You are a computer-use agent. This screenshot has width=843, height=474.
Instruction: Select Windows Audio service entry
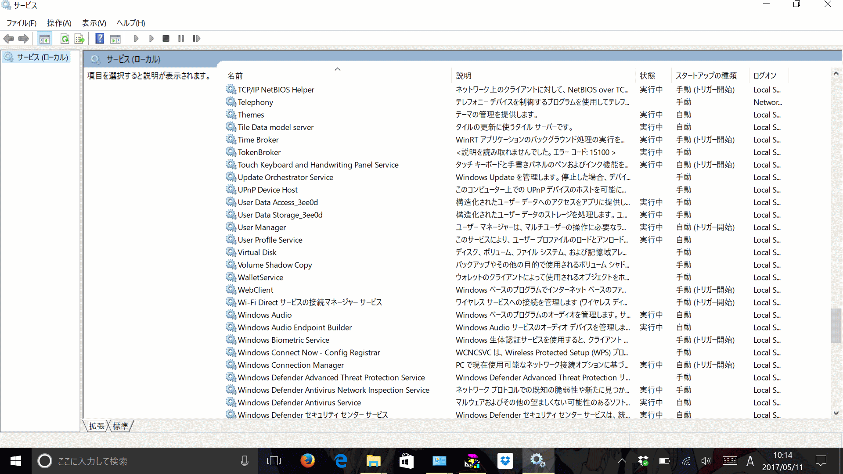point(264,314)
